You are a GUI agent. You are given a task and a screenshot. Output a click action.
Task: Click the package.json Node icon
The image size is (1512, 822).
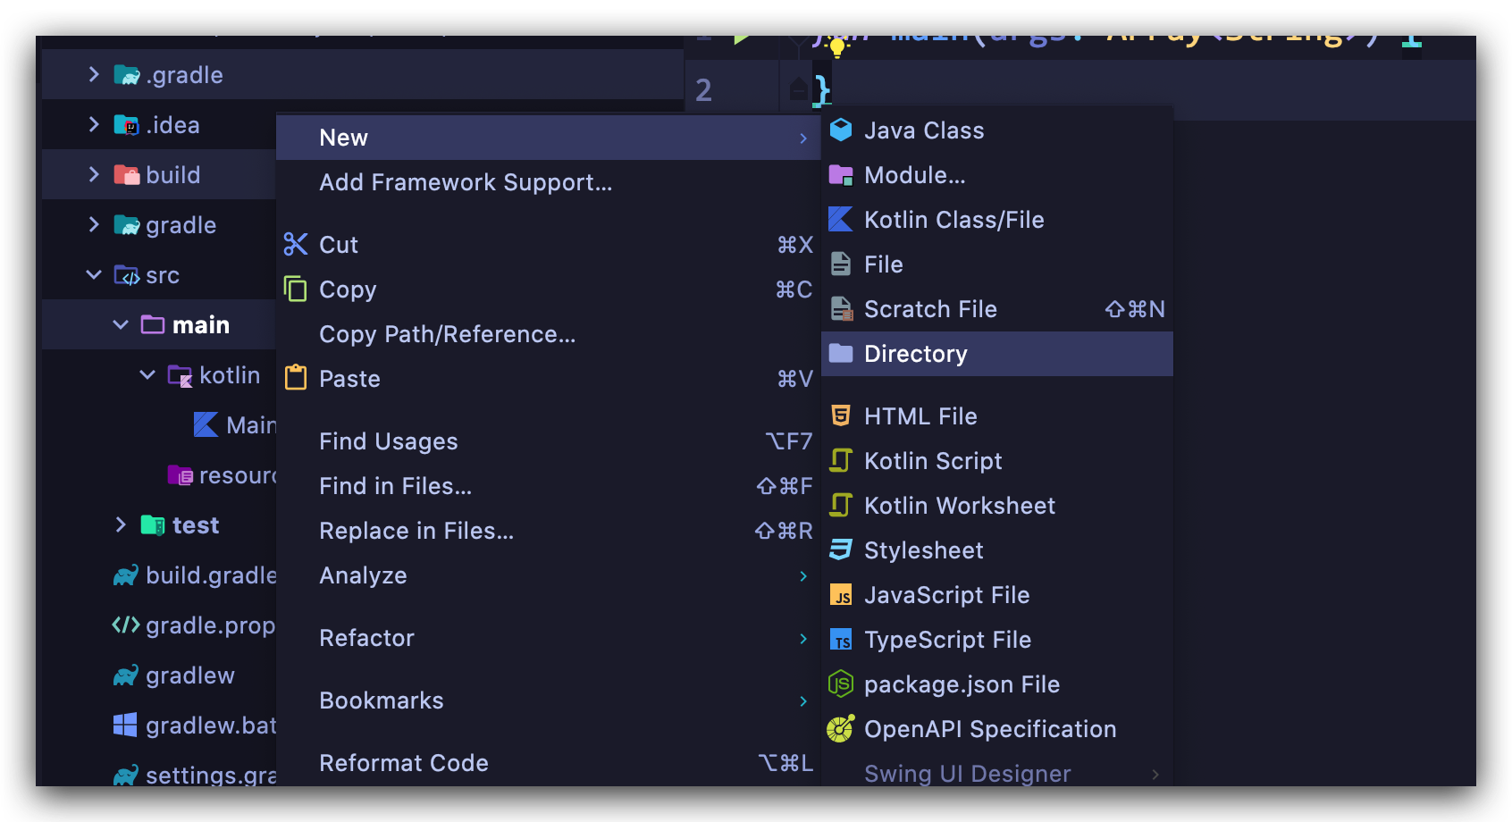click(841, 684)
